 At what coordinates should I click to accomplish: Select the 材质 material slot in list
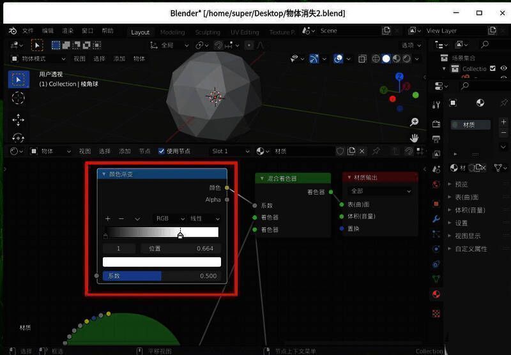click(470, 125)
